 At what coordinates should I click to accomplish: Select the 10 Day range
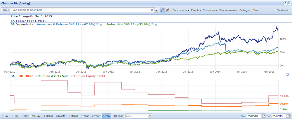(x=36, y=116)
